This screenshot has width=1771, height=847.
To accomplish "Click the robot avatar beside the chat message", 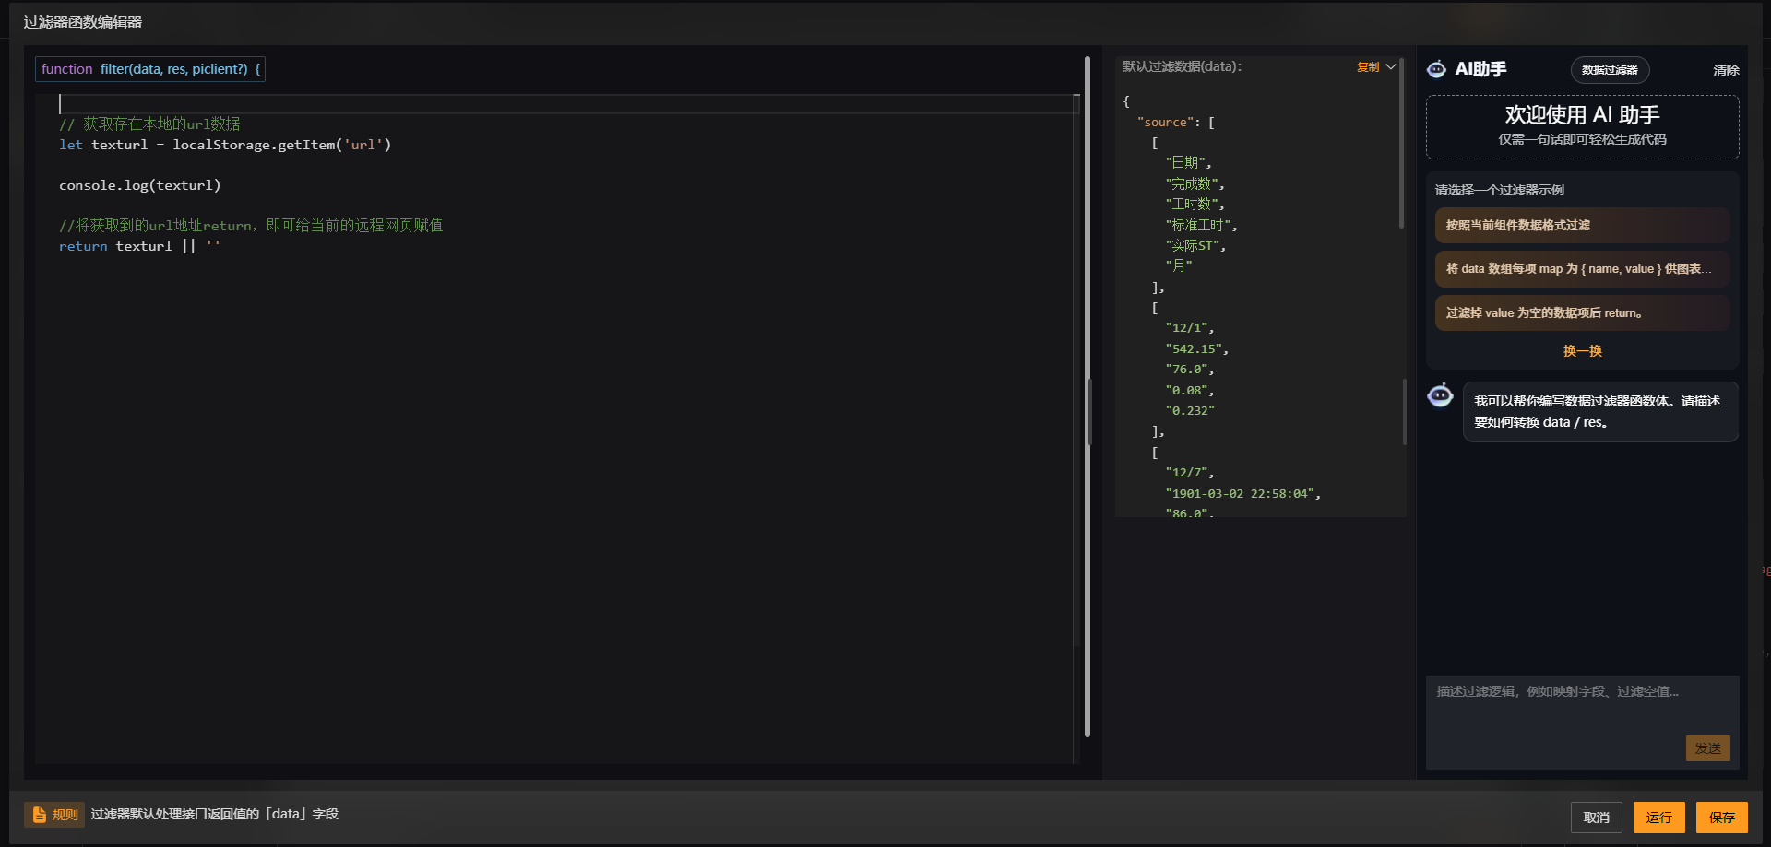I will coord(1440,395).
